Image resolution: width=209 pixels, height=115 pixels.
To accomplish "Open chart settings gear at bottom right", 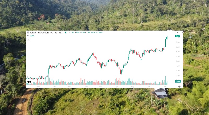I will [x=179, y=87].
